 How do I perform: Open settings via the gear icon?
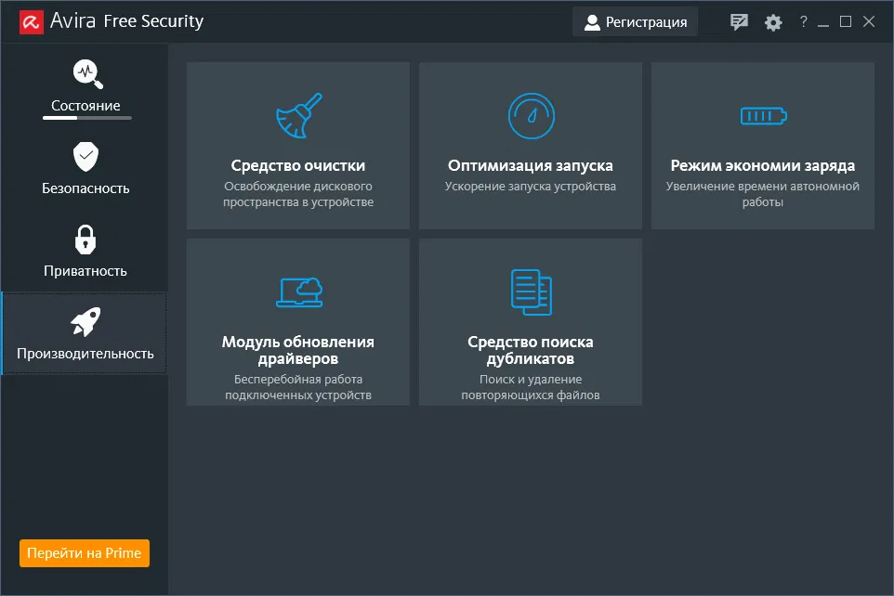click(773, 22)
